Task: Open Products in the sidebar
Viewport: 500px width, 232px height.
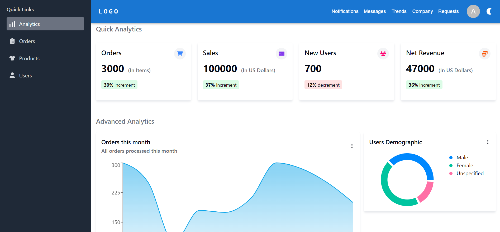Action: pos(45,58)
